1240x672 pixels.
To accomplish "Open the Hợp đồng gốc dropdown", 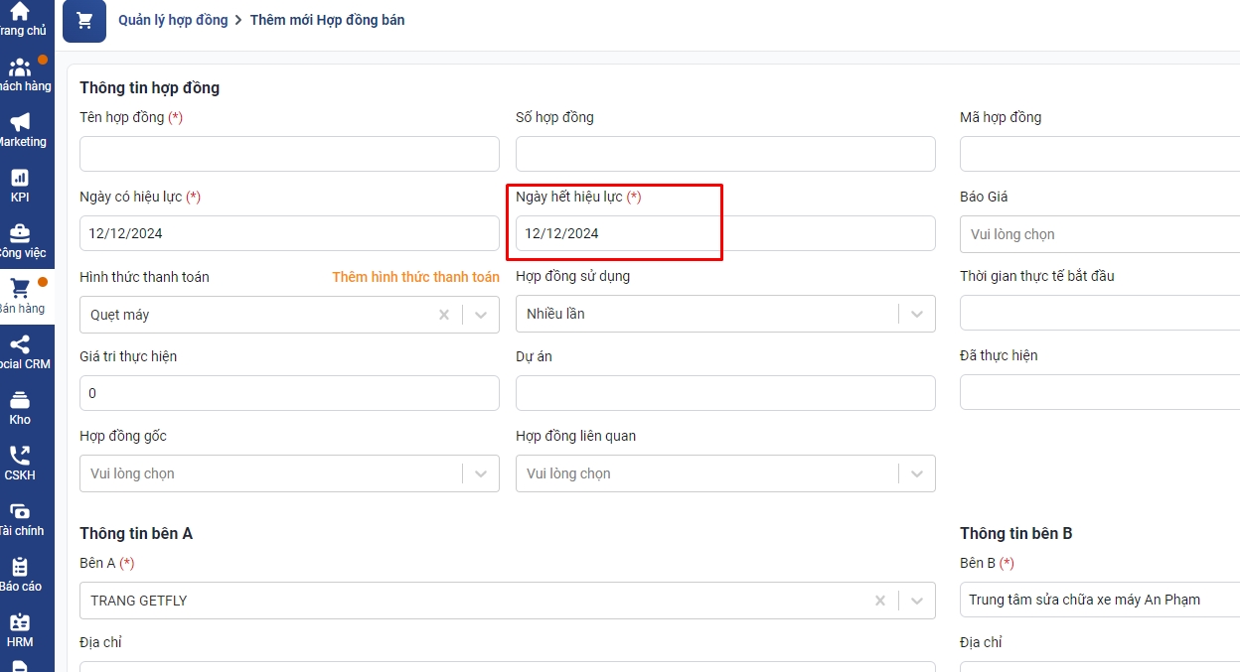I will 481,473.
